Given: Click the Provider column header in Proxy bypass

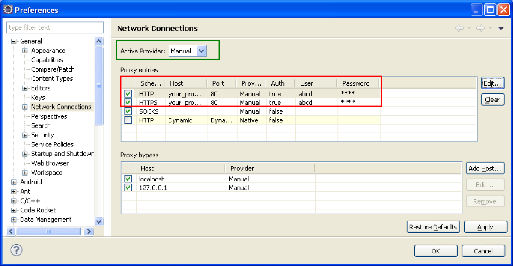Looking at the screenshot, I should point(270,168).
